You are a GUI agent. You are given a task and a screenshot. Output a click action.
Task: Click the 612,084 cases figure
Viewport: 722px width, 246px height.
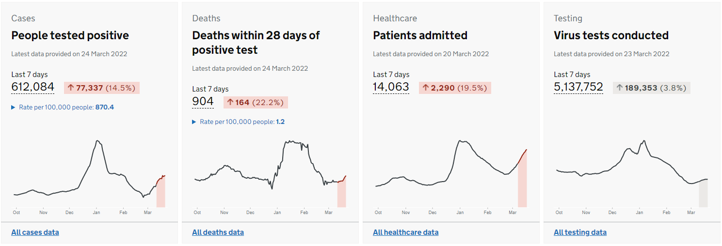point(32,87)
